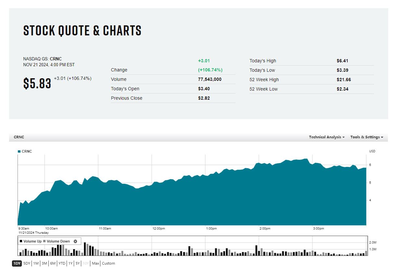Viewport: 397px width, 275px height.
Task: Click the teal CRNC legend color square
Action: tap(19, 151)
